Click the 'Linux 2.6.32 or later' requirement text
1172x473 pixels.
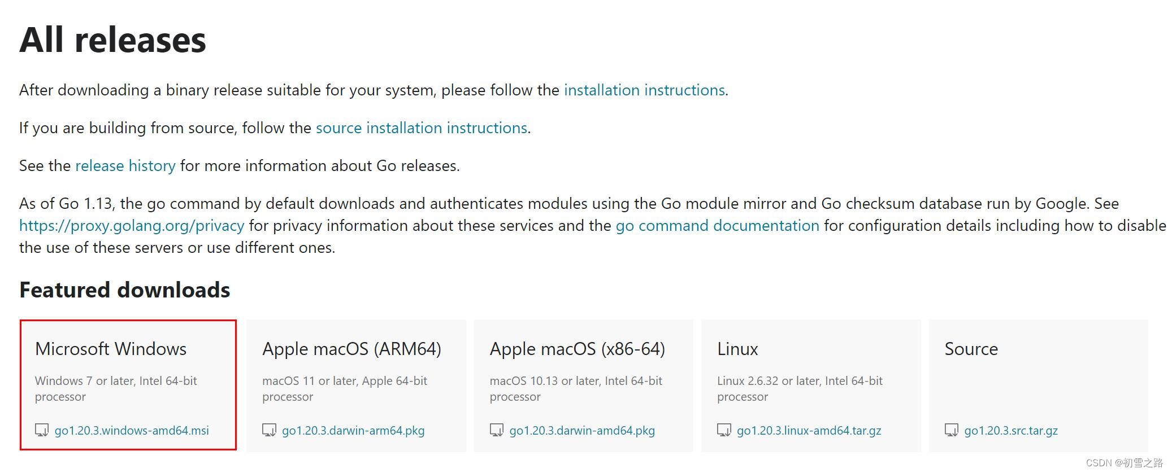[800, 389]
